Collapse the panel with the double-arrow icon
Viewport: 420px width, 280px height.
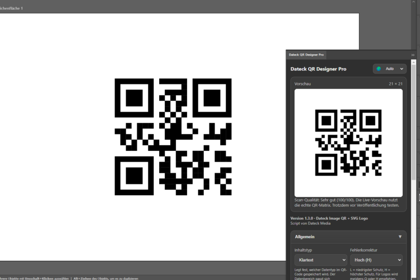click(413, 55)
